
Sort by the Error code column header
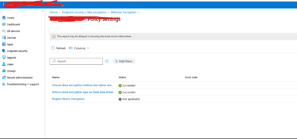pos(191,77)
